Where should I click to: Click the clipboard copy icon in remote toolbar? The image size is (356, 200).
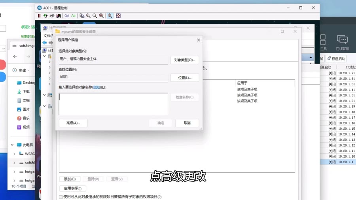[x=82, y=16]
